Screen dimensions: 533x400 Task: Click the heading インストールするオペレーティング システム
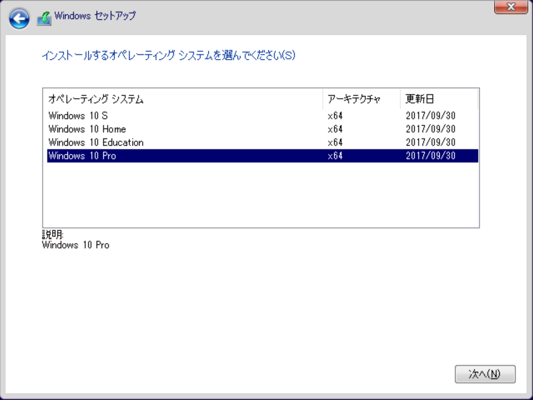point(168,56)
